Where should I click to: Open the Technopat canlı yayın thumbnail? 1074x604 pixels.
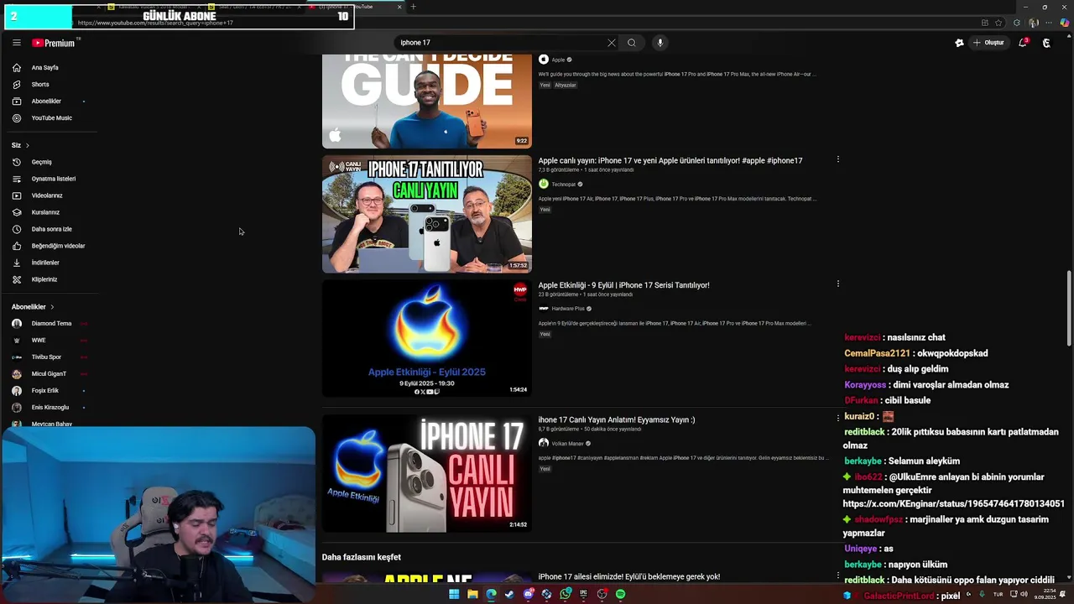(427, 214)
